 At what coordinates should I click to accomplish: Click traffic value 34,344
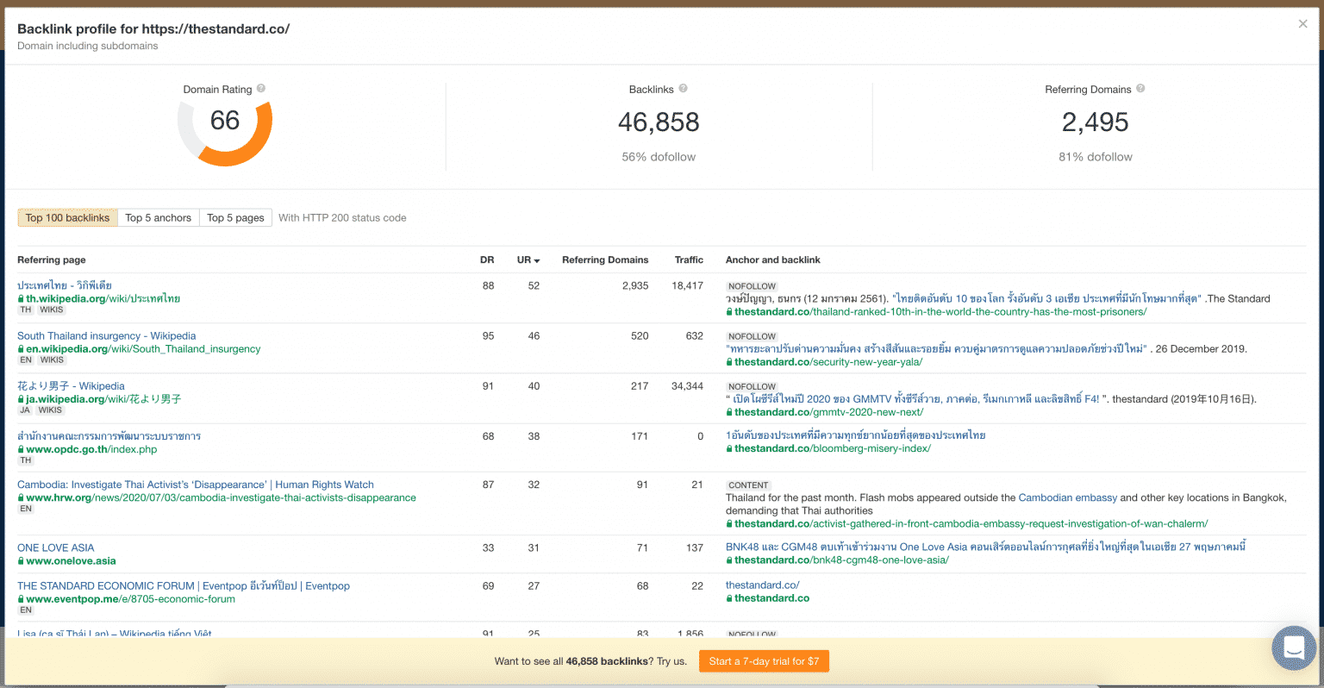687,386
